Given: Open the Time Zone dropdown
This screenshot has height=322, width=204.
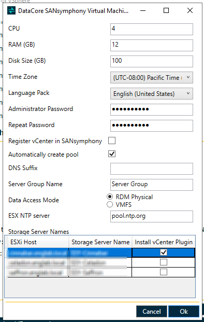Looking at the screenshot, I should [152, 77].
